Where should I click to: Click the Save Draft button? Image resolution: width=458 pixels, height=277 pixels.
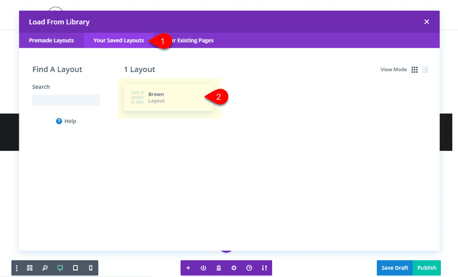pyautogui.click(x=395, y=268)
